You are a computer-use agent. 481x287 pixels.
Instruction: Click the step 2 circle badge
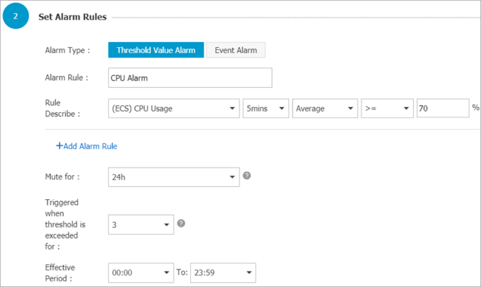tap(15, 17)
